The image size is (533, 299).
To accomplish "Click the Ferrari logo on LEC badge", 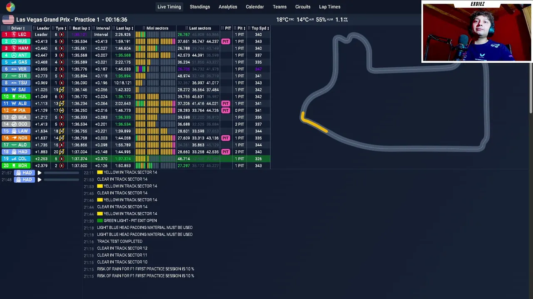I will 14,34.
